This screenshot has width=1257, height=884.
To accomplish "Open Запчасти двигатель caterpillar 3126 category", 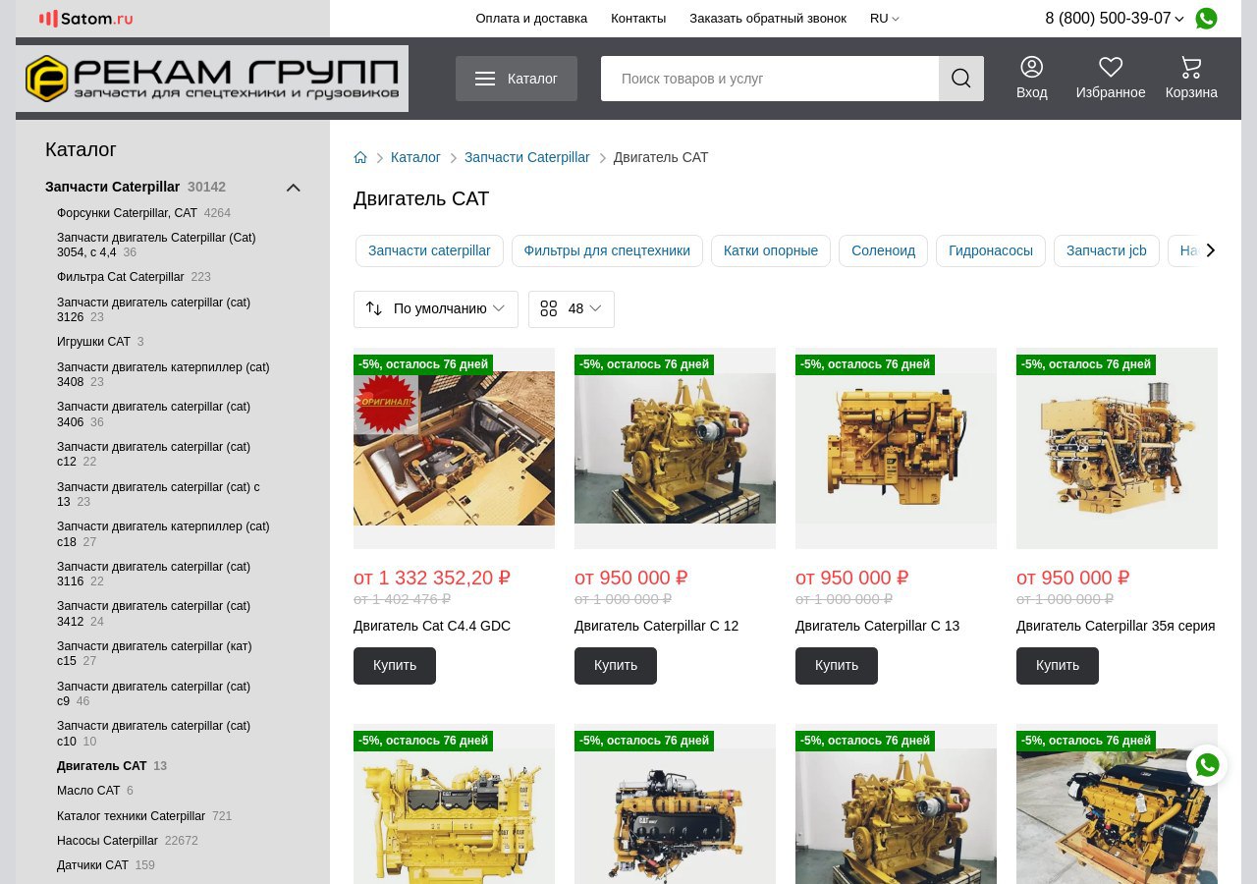I will point(153,309).
